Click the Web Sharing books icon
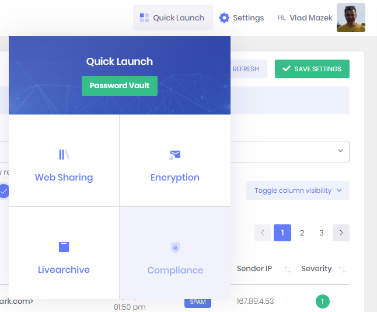 coord(64,155)
